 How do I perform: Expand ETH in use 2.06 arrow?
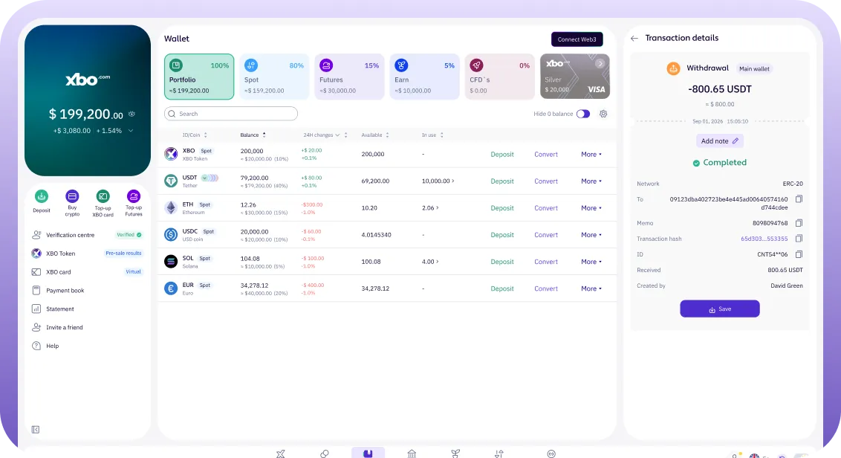(437, 207)
